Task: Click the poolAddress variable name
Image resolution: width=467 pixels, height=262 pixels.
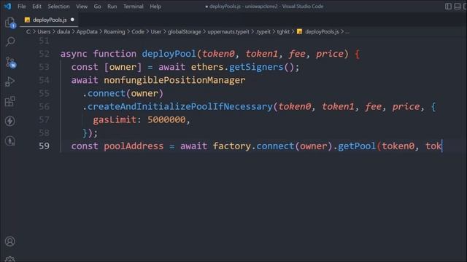Action: click(x=134, y=146)
